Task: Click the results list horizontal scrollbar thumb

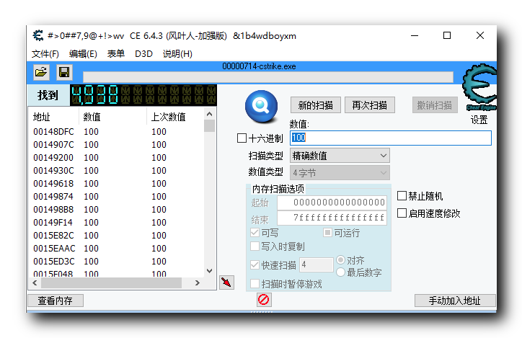Action: point(111,283)
